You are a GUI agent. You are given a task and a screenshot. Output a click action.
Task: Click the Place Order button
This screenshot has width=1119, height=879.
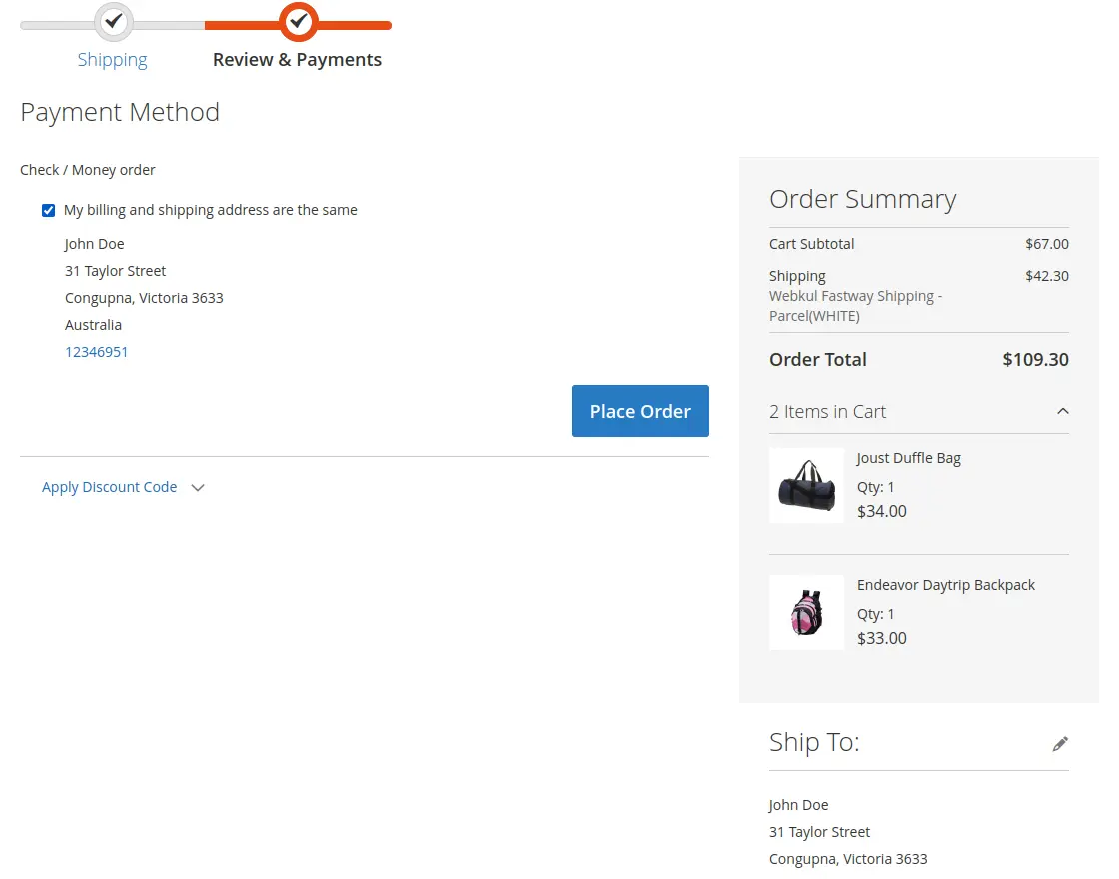pos(640,411)
